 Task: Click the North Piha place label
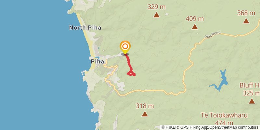85,28
